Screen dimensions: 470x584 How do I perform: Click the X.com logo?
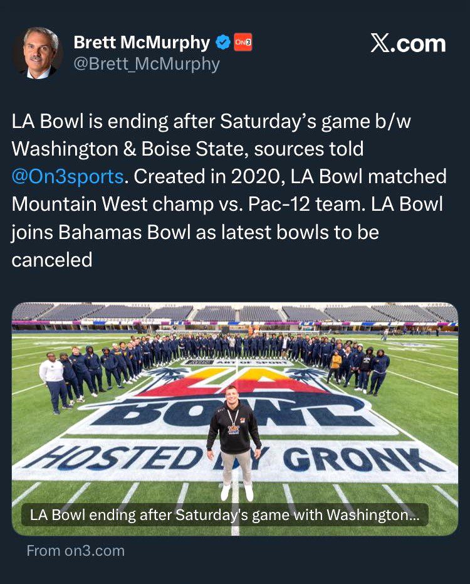[408, 44]
